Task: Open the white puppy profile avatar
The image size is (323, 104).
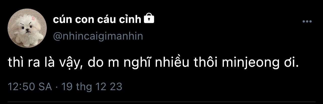Action: click(x=27, y=28)
